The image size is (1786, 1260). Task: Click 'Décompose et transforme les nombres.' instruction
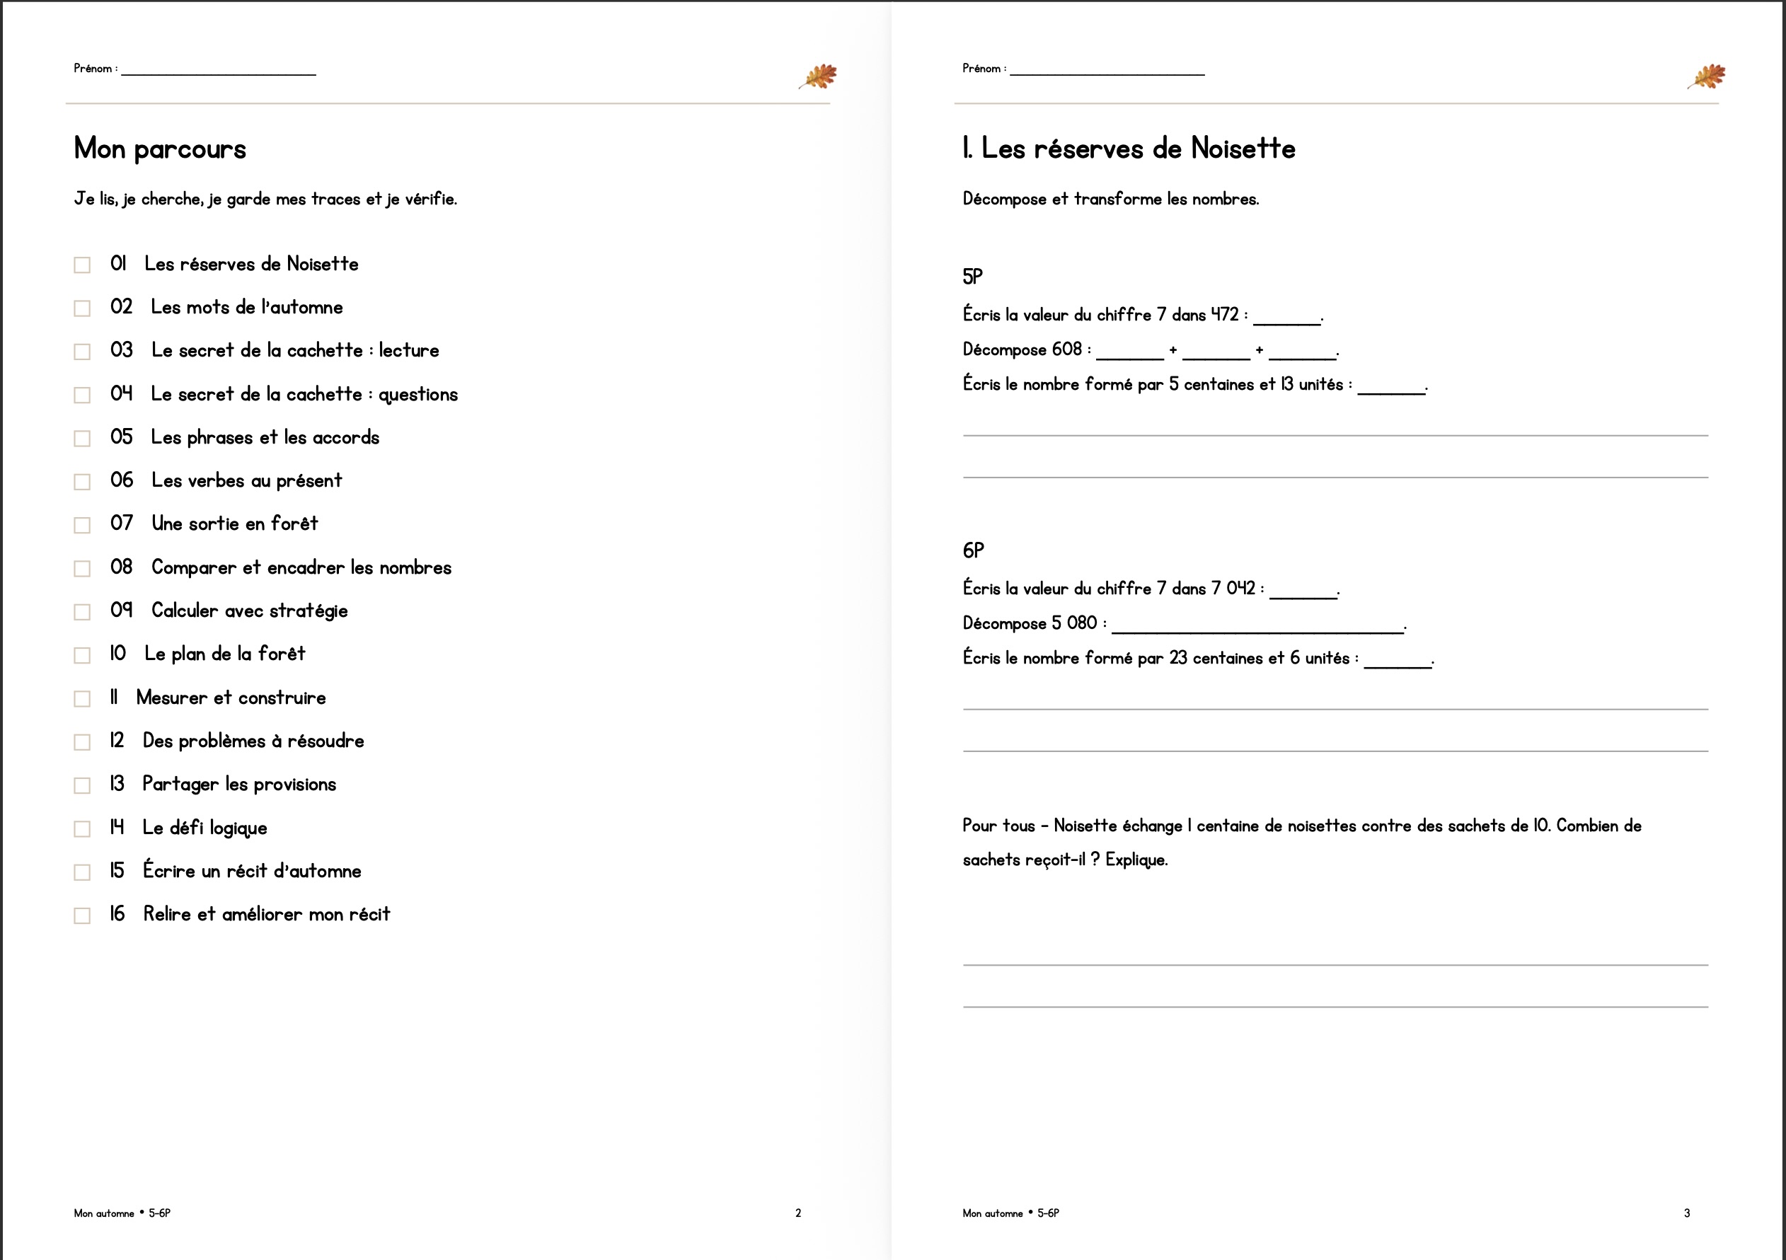click(1111, 199)
